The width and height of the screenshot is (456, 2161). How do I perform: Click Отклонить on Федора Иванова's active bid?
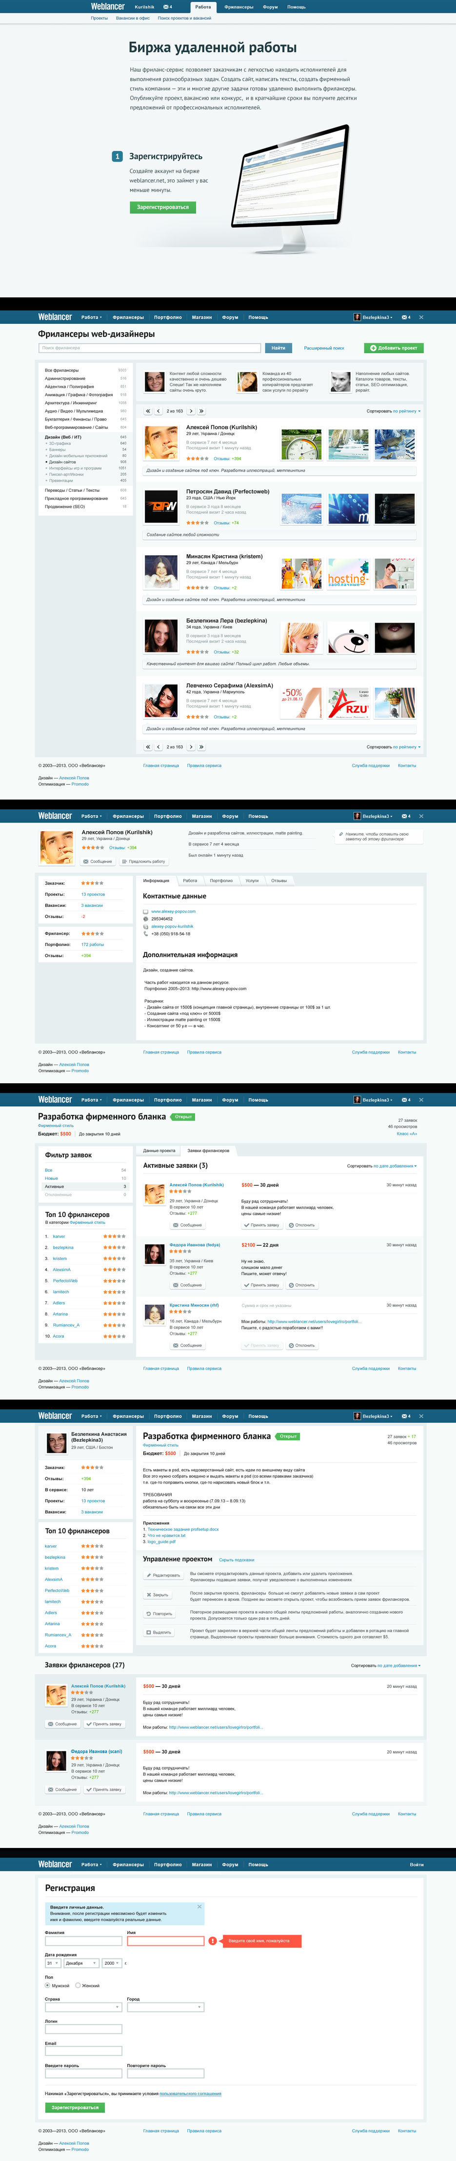tap(302, 1285)
